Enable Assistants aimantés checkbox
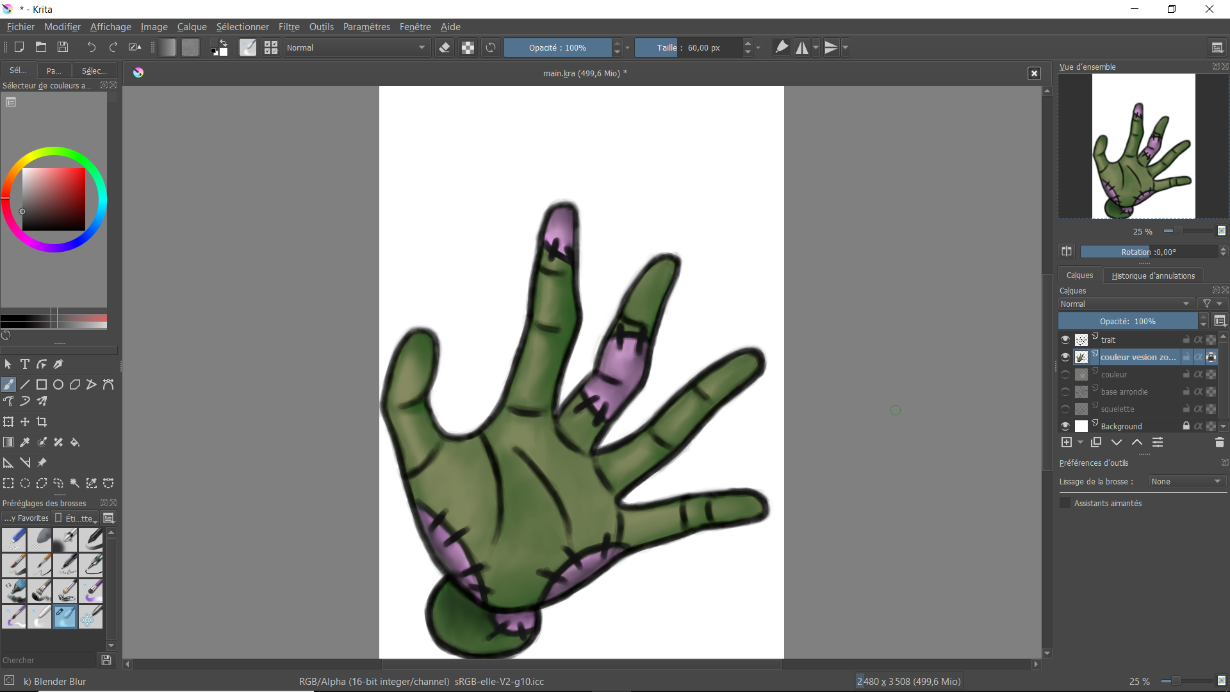1230x692 pixels. pos(1065,503)
